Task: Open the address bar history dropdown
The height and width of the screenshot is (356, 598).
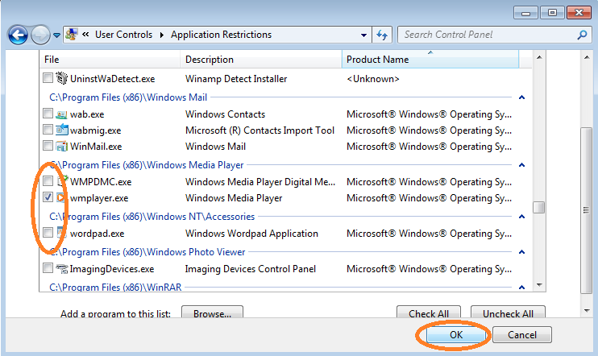Action: pos(363,35)
